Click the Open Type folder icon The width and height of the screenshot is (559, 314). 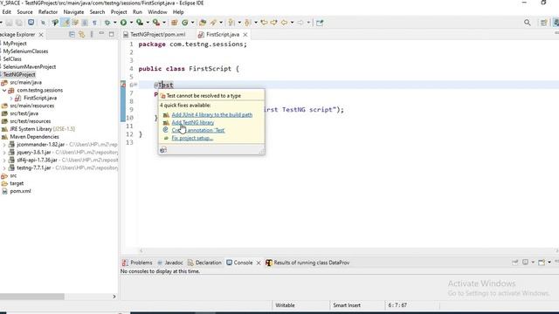pyautogui.click(x=203, y=23)
